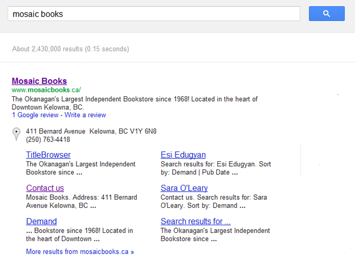The height and width of the screenshot is (258, 355).
Task: Open the 'Contact us' sitelink
Action: (45, 188)
